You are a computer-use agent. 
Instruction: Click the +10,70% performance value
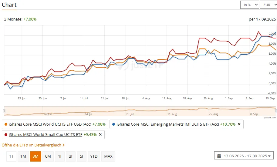pos(228,124)
